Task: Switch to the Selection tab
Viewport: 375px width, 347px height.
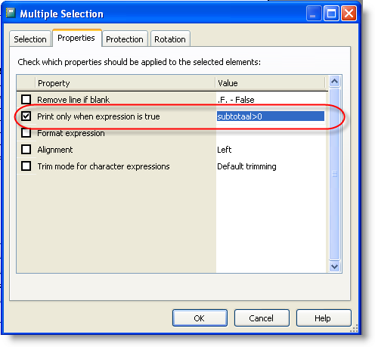Action: pos(30,39)
